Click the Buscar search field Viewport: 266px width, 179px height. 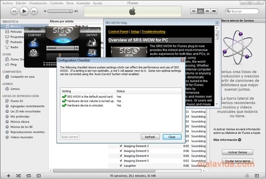point(242,11)
